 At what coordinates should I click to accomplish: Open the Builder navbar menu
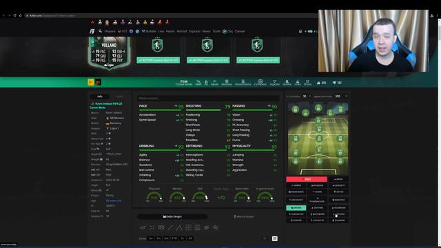[x=149, y=31]
